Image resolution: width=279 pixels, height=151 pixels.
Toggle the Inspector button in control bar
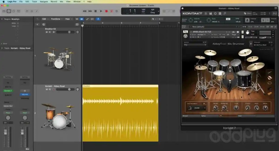tap(9, 11)
